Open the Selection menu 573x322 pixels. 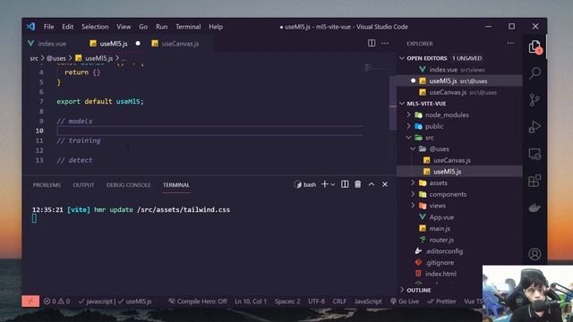95,27
